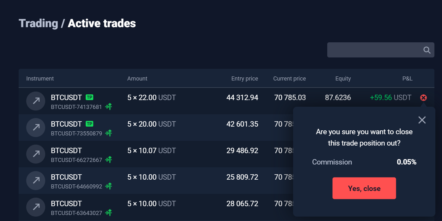Click arrow icon of BTCUSDT-73550879 trade
This screenshot has height=221, width=442.
click(x=36, y=128)
